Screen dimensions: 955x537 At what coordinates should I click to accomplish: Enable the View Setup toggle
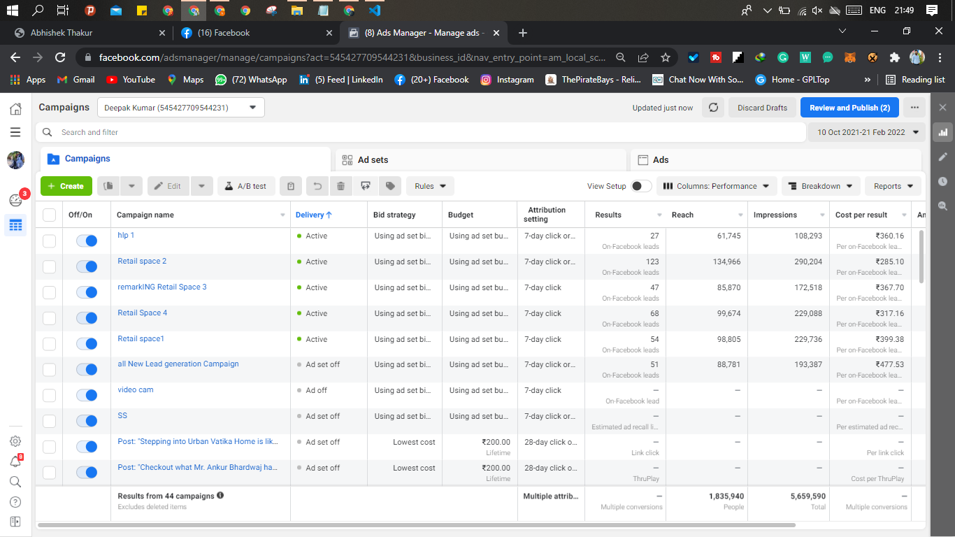[640, 186]
